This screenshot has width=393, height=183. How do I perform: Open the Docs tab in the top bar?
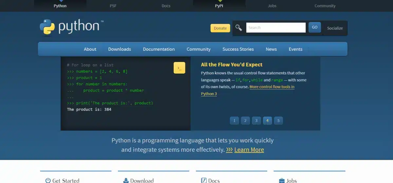[x=166, y=6]
